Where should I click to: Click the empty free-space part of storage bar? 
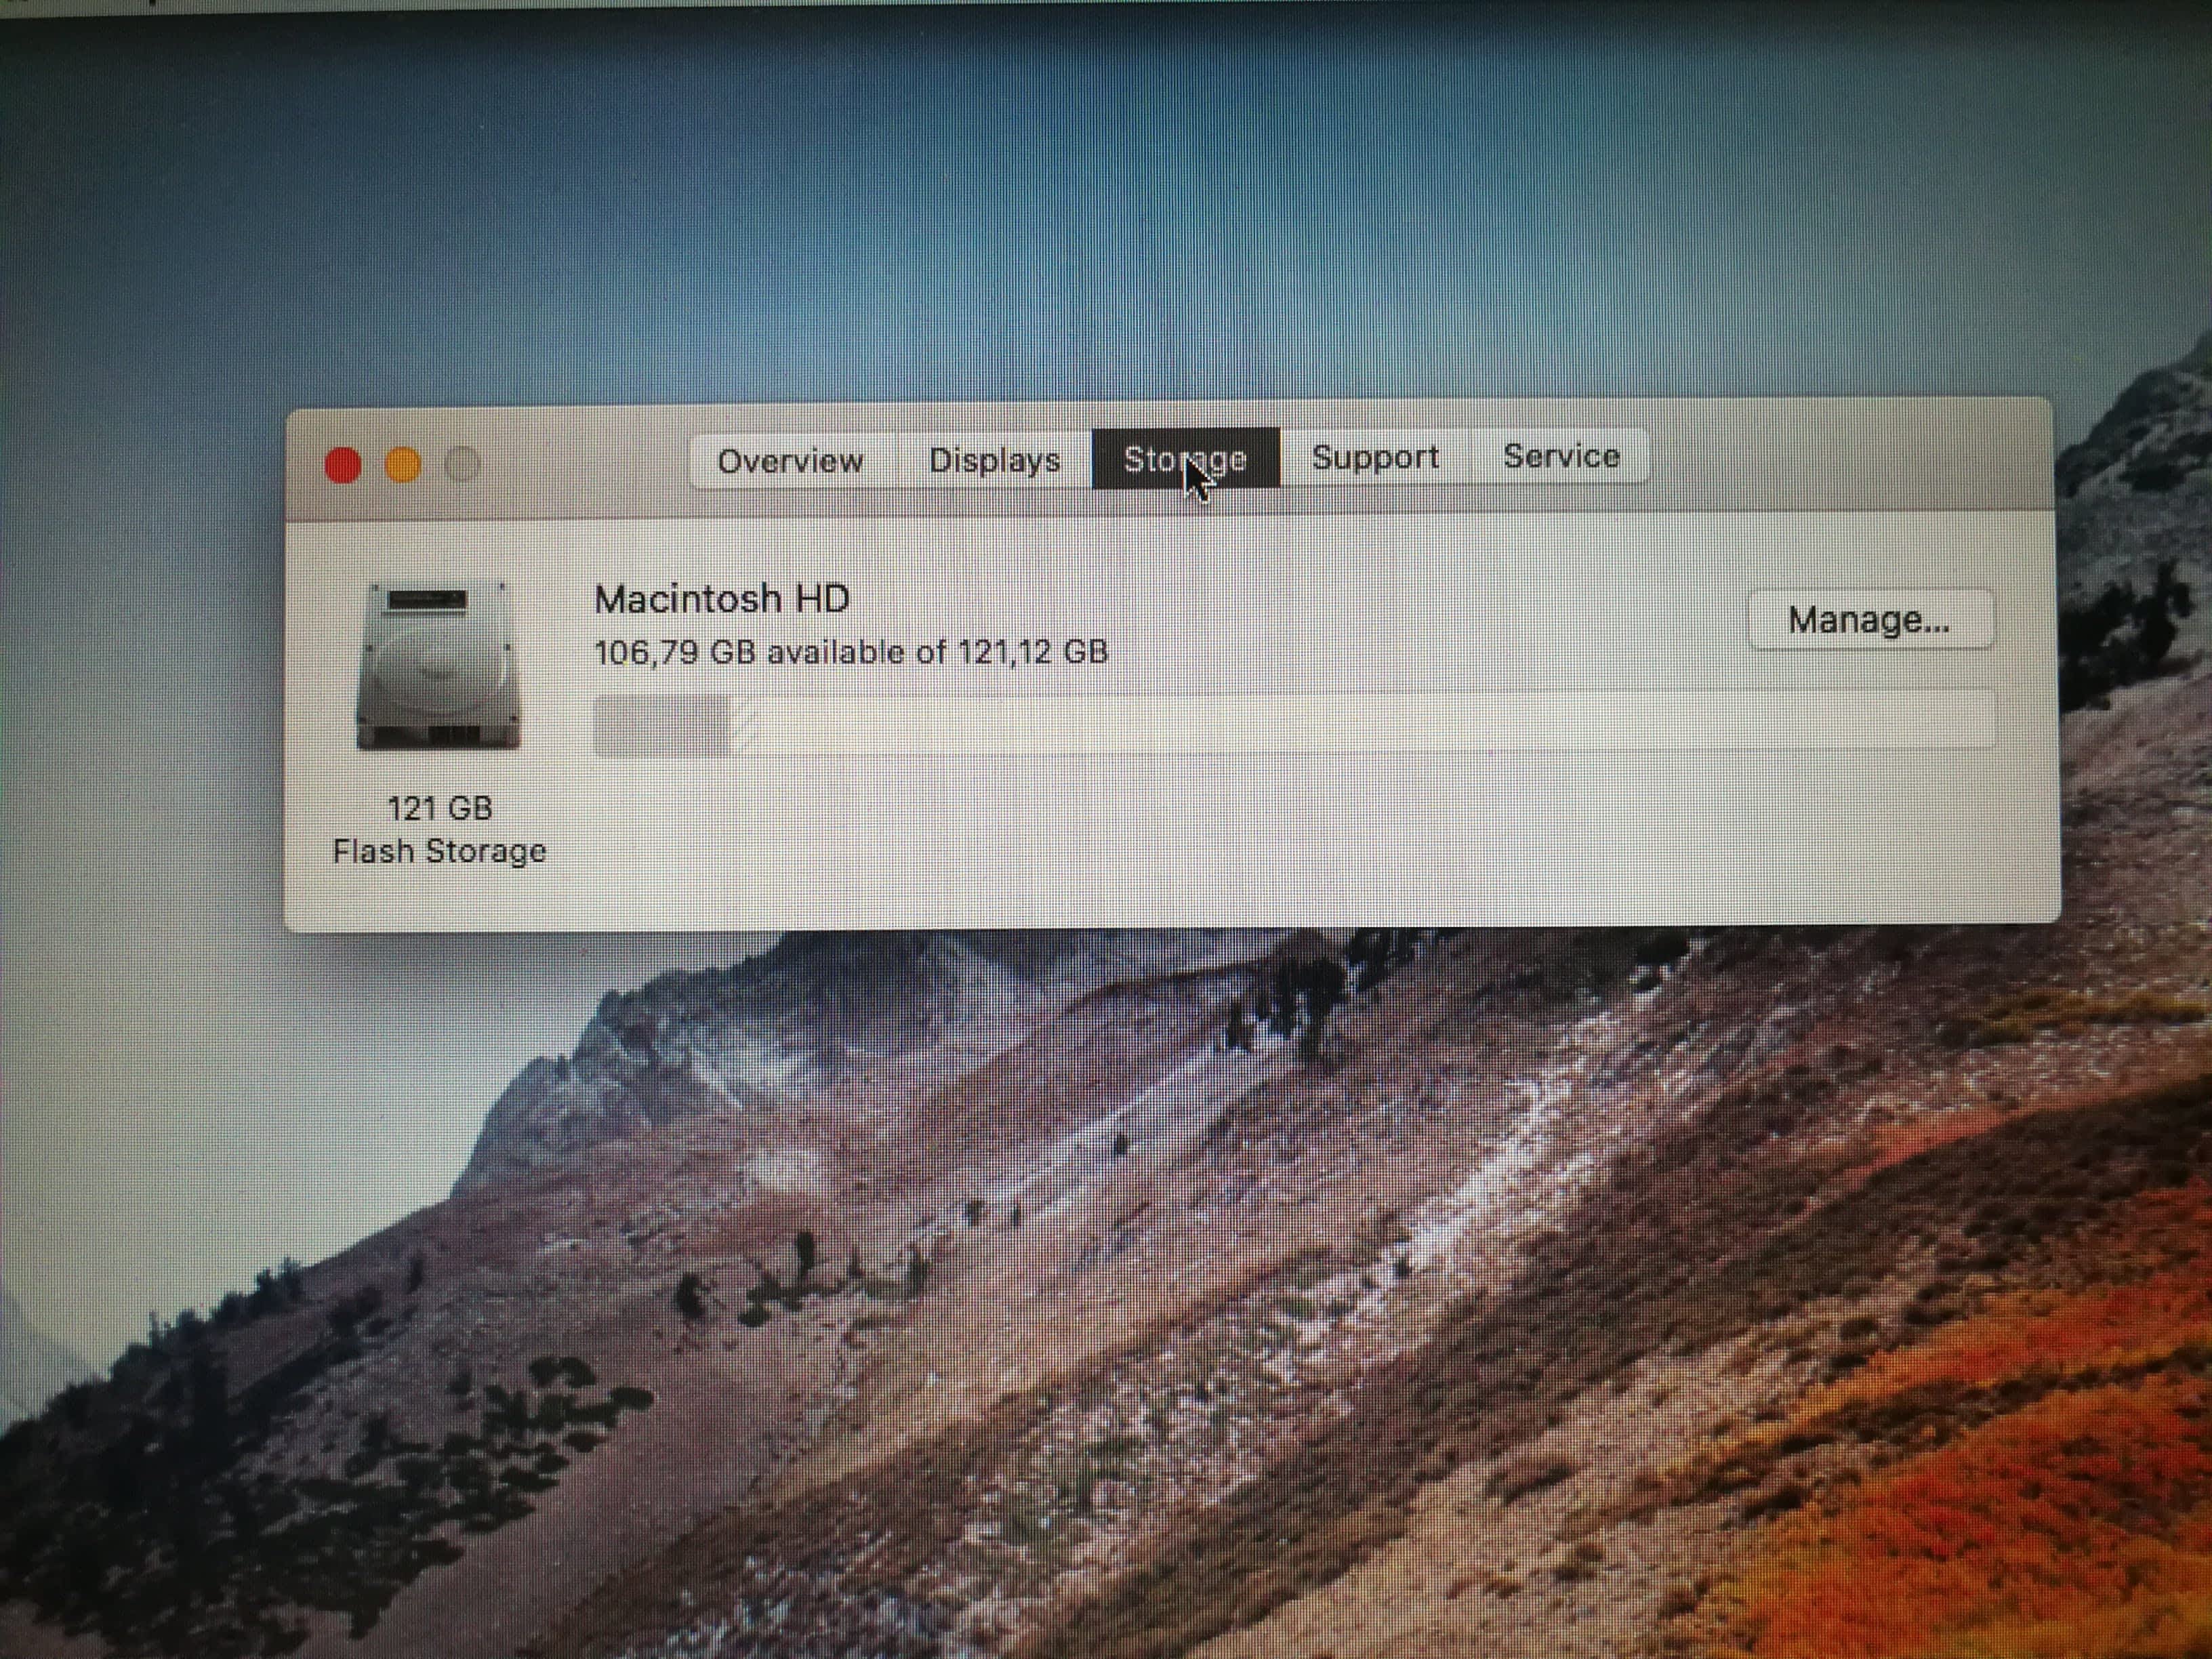point(1350,720)
